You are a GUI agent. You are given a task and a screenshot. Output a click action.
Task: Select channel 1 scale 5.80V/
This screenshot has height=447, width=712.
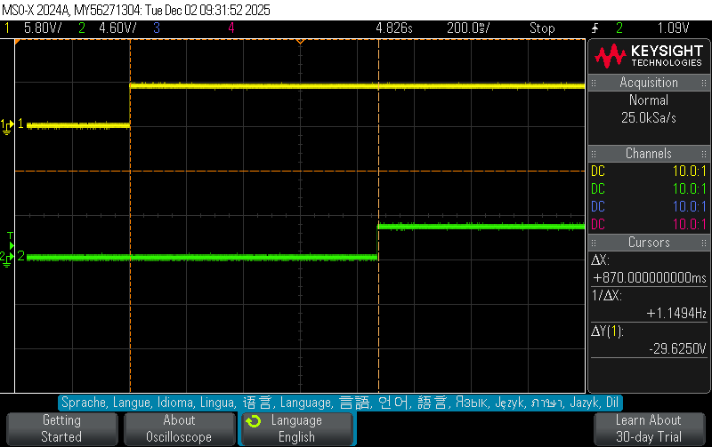tap(43, 28)
